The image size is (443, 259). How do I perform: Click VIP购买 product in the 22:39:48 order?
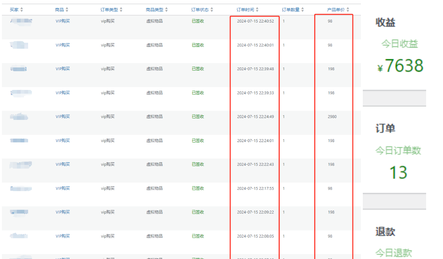tap(63, 69)
